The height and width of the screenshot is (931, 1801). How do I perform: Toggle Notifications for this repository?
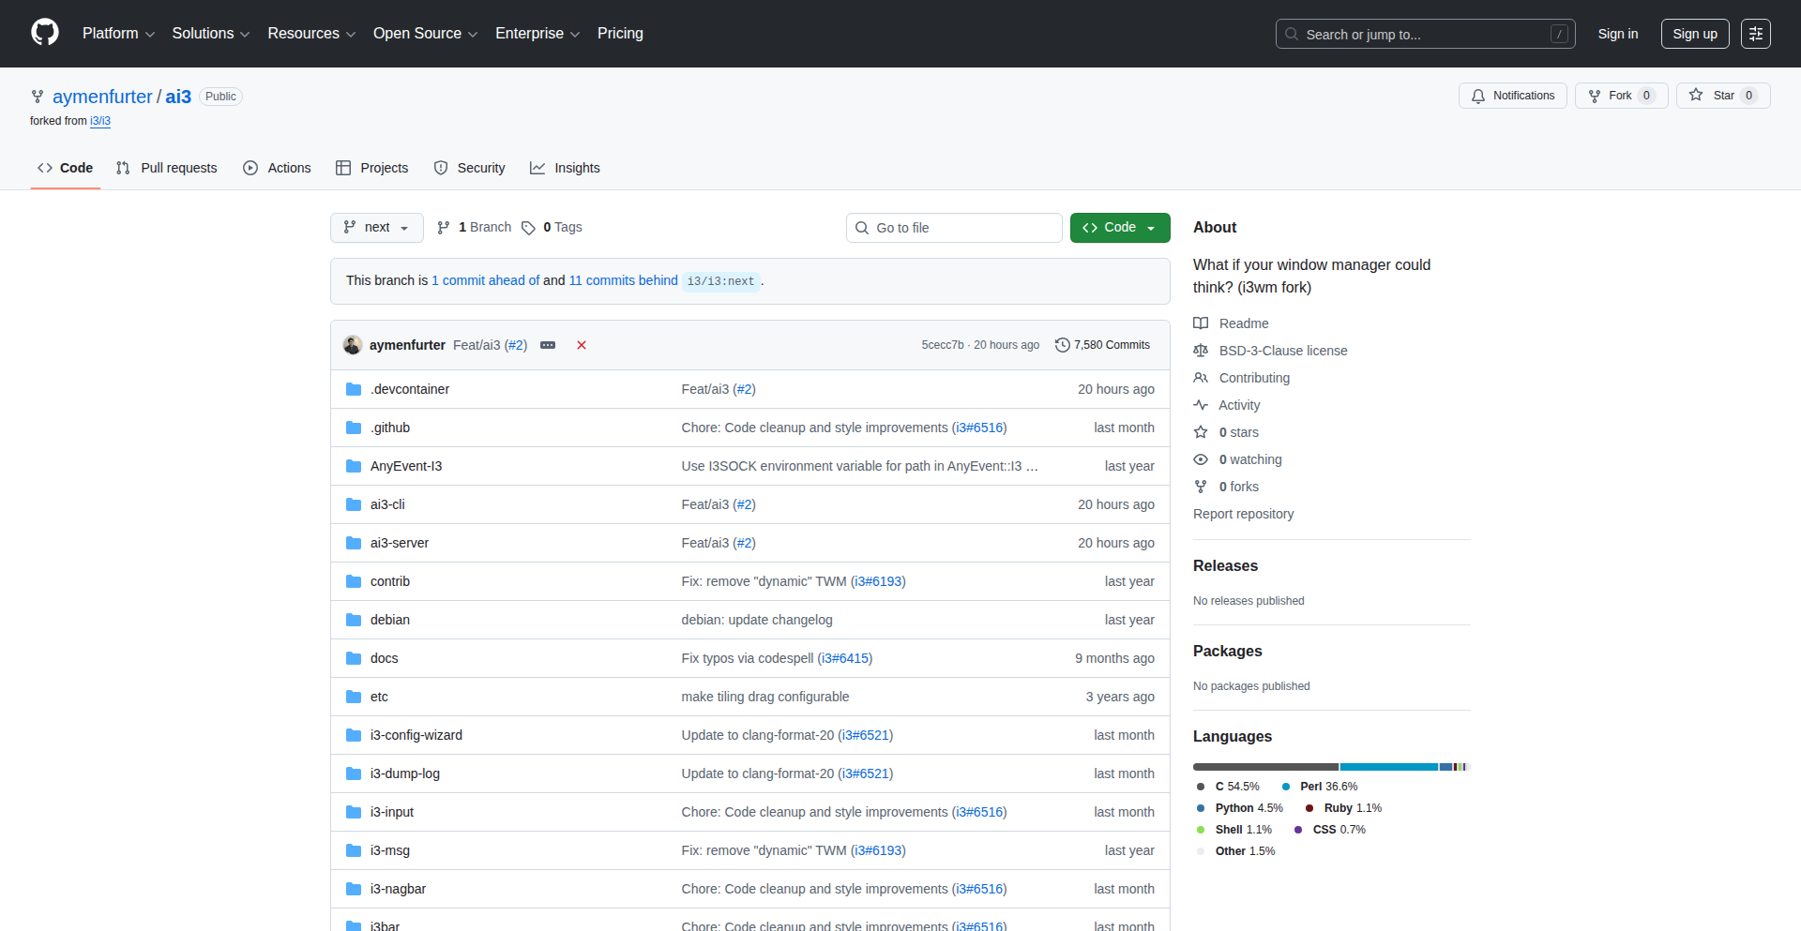point(1512,96)
